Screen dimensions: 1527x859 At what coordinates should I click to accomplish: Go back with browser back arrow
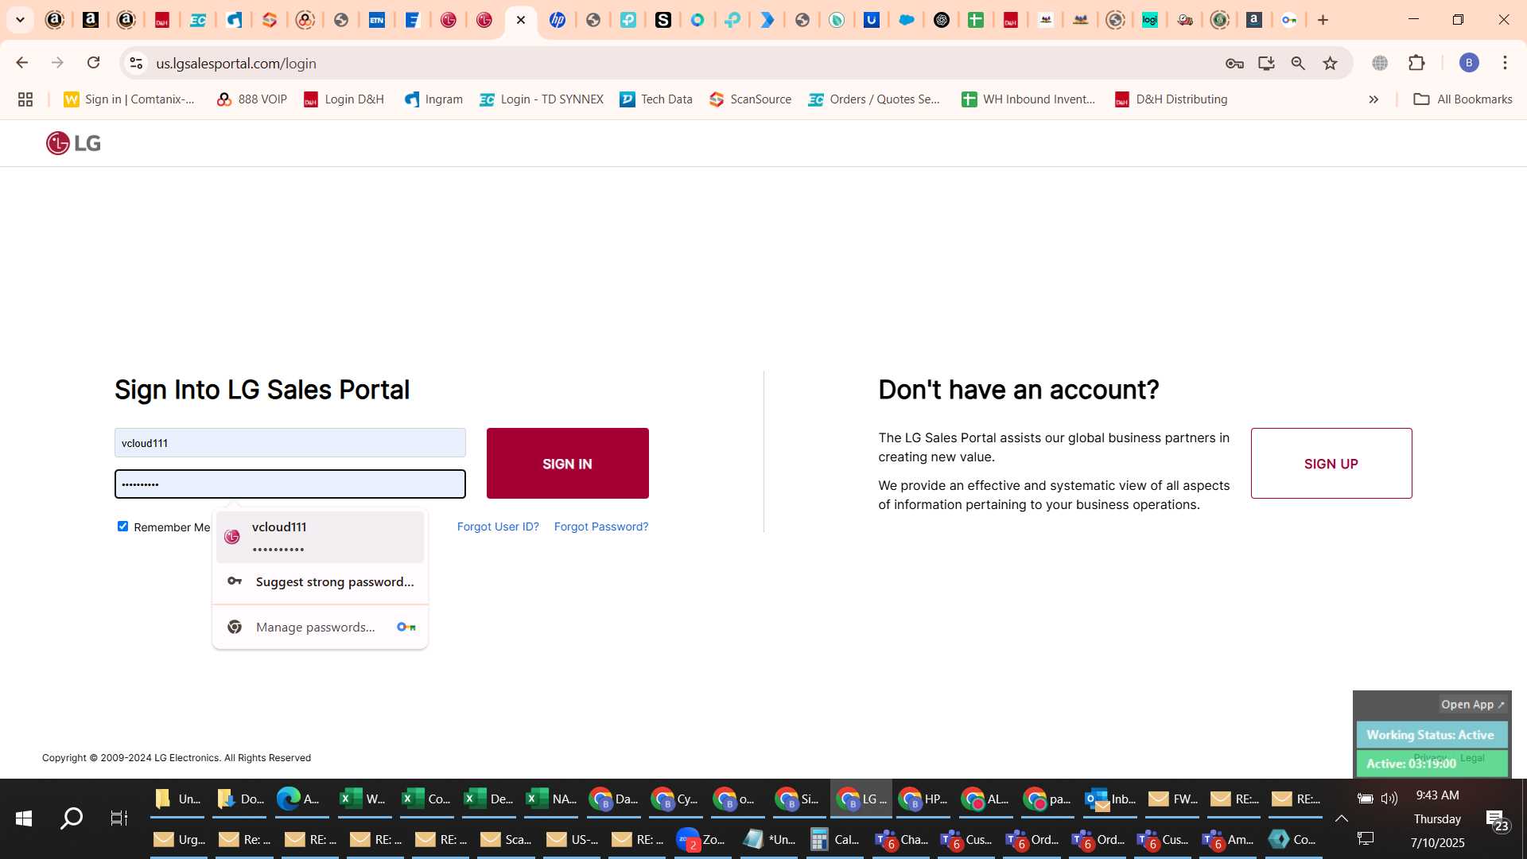(x=22, y=63)
